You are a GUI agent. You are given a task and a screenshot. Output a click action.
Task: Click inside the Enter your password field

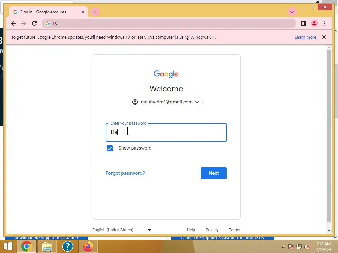pyautogui.click(x=166, y=132)
